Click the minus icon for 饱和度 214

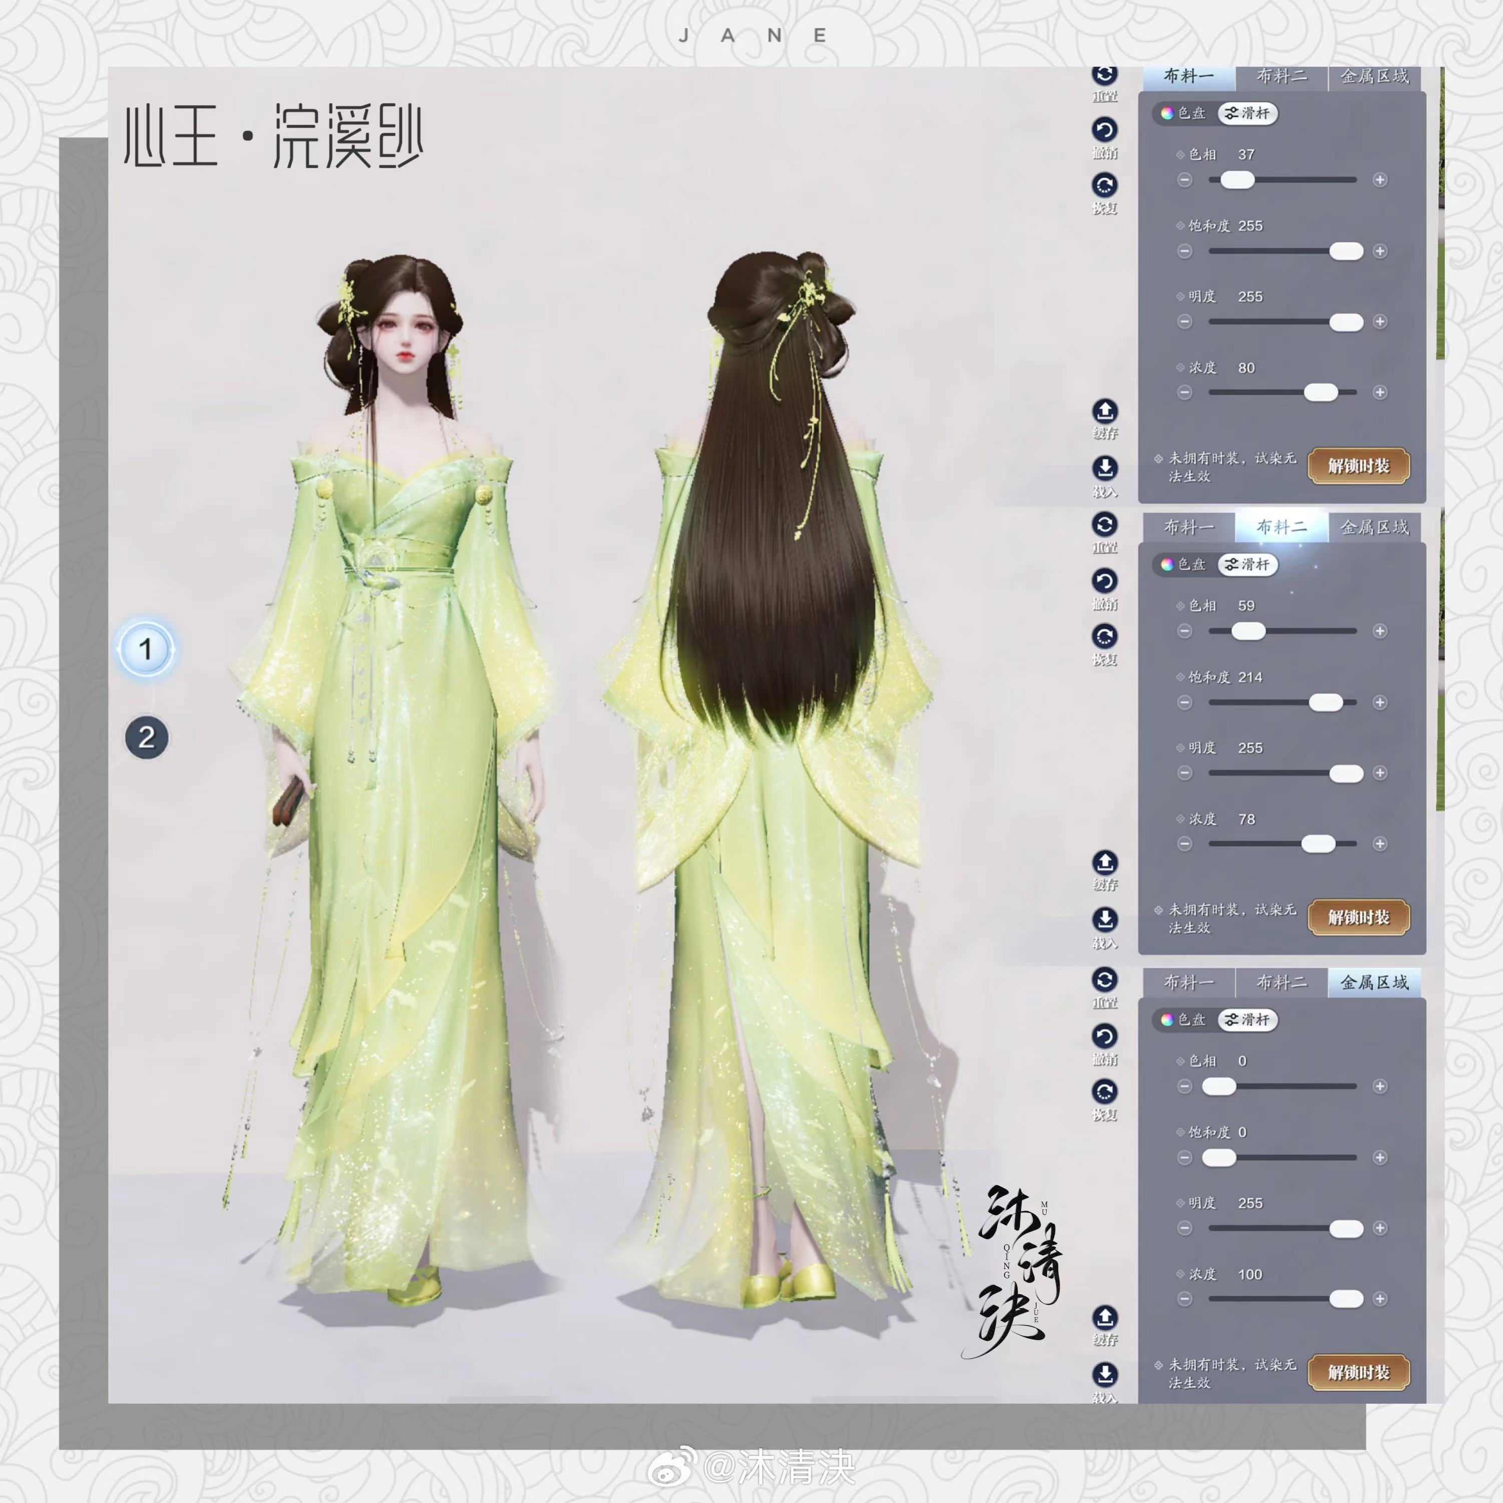click(1185, 702)
